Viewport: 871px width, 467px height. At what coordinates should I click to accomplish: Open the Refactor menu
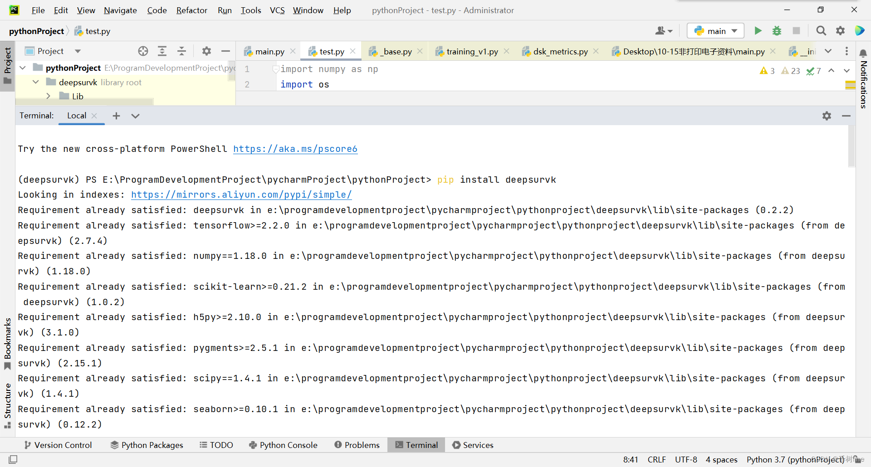(191, 10)
